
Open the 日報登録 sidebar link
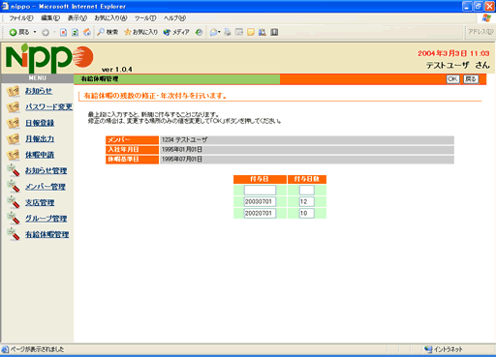click(x=40, y=123)
